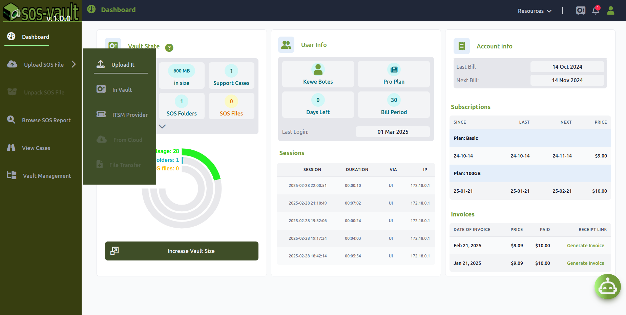Generate Invoice for Feb 21, 2025
626x315 pixels.
click(x=585, y=246)
